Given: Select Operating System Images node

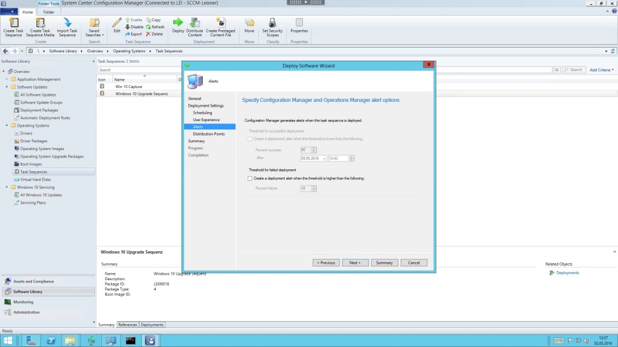Looking at the screenshot, I should 42,149.
